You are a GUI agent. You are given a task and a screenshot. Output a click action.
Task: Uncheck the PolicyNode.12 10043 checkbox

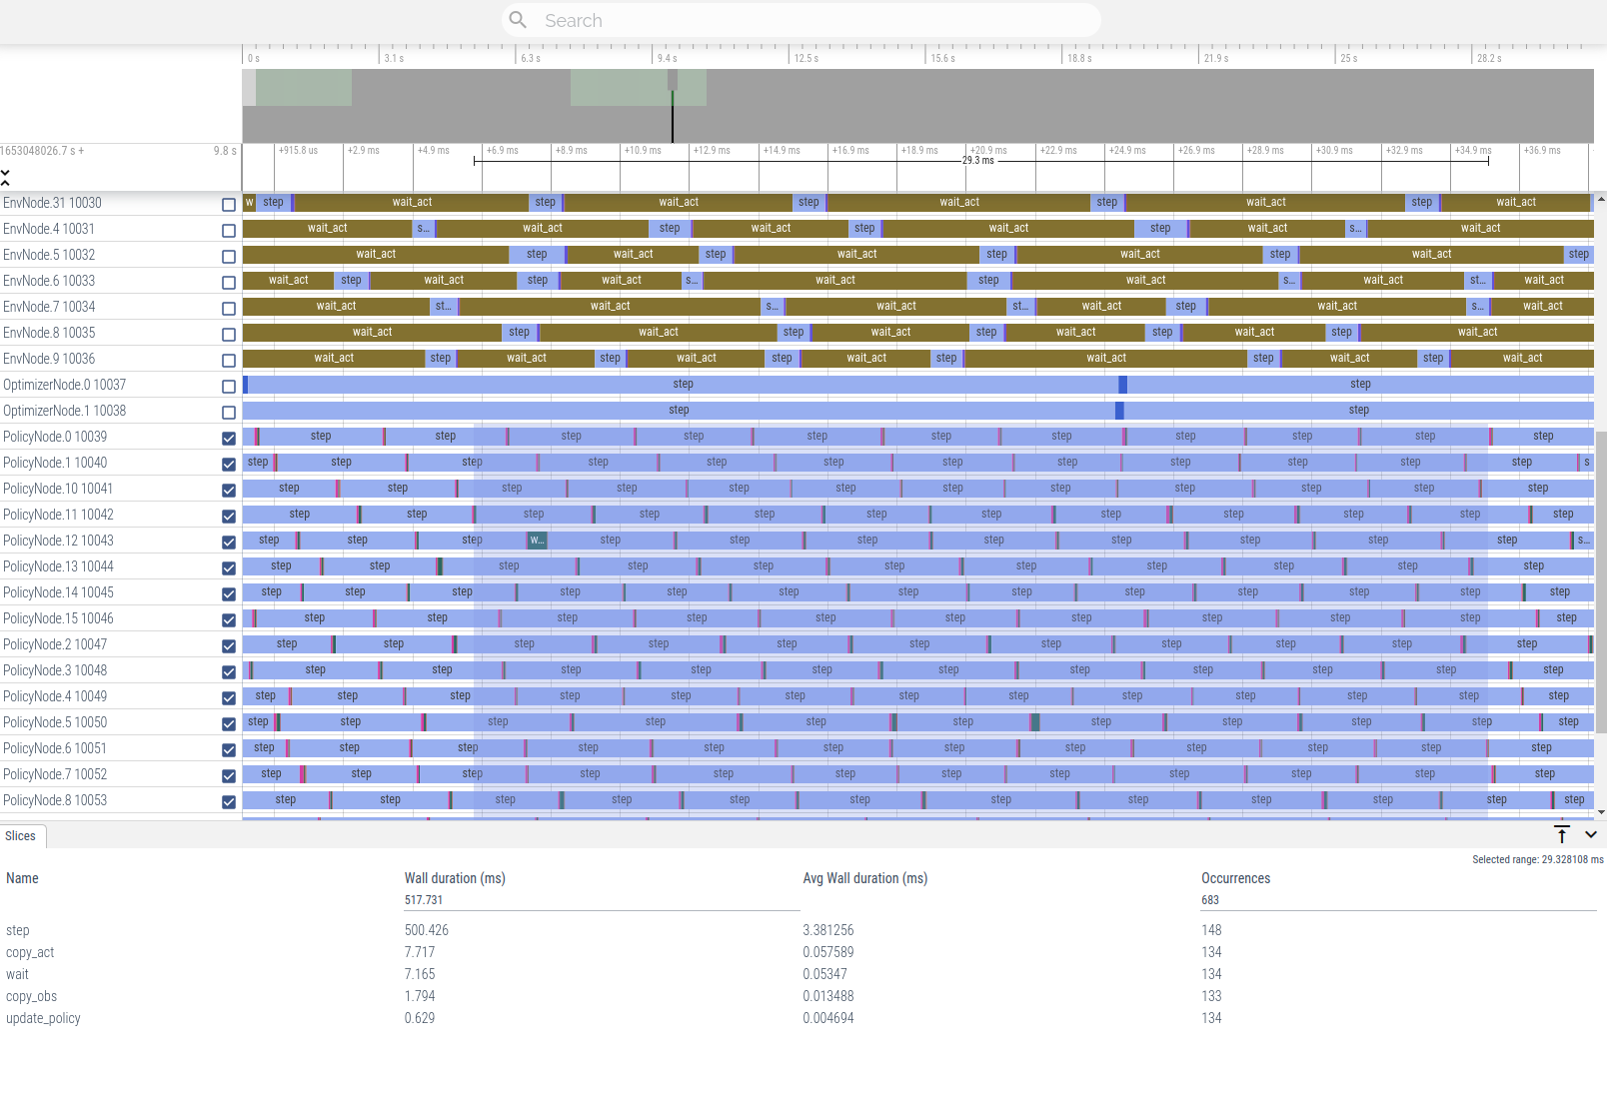[229, 543]
